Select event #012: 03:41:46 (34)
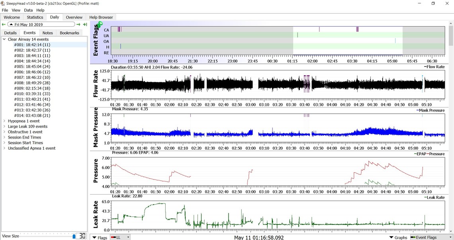Image resolution: width=454 pixels, height=240 pixels. pyautogui.click(x=32, y=105)
